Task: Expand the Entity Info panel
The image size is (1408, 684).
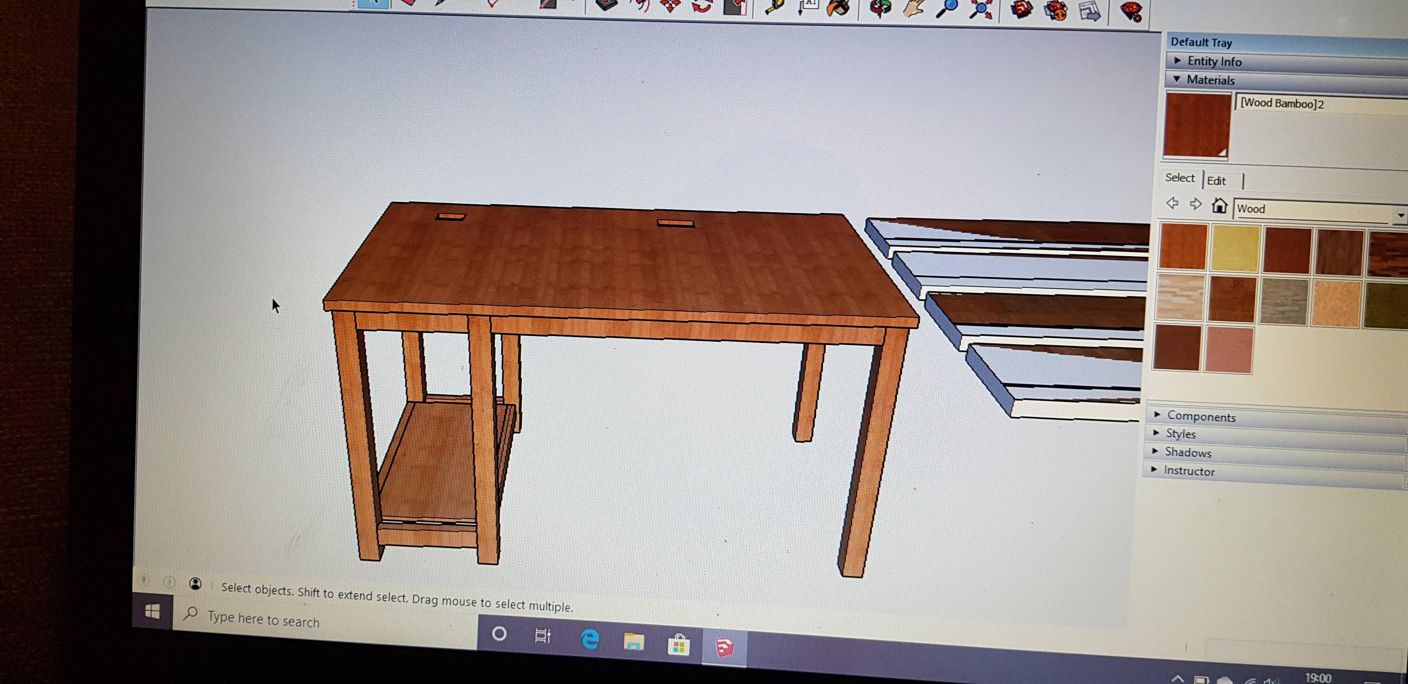Action: click(x=1214, y=61)
